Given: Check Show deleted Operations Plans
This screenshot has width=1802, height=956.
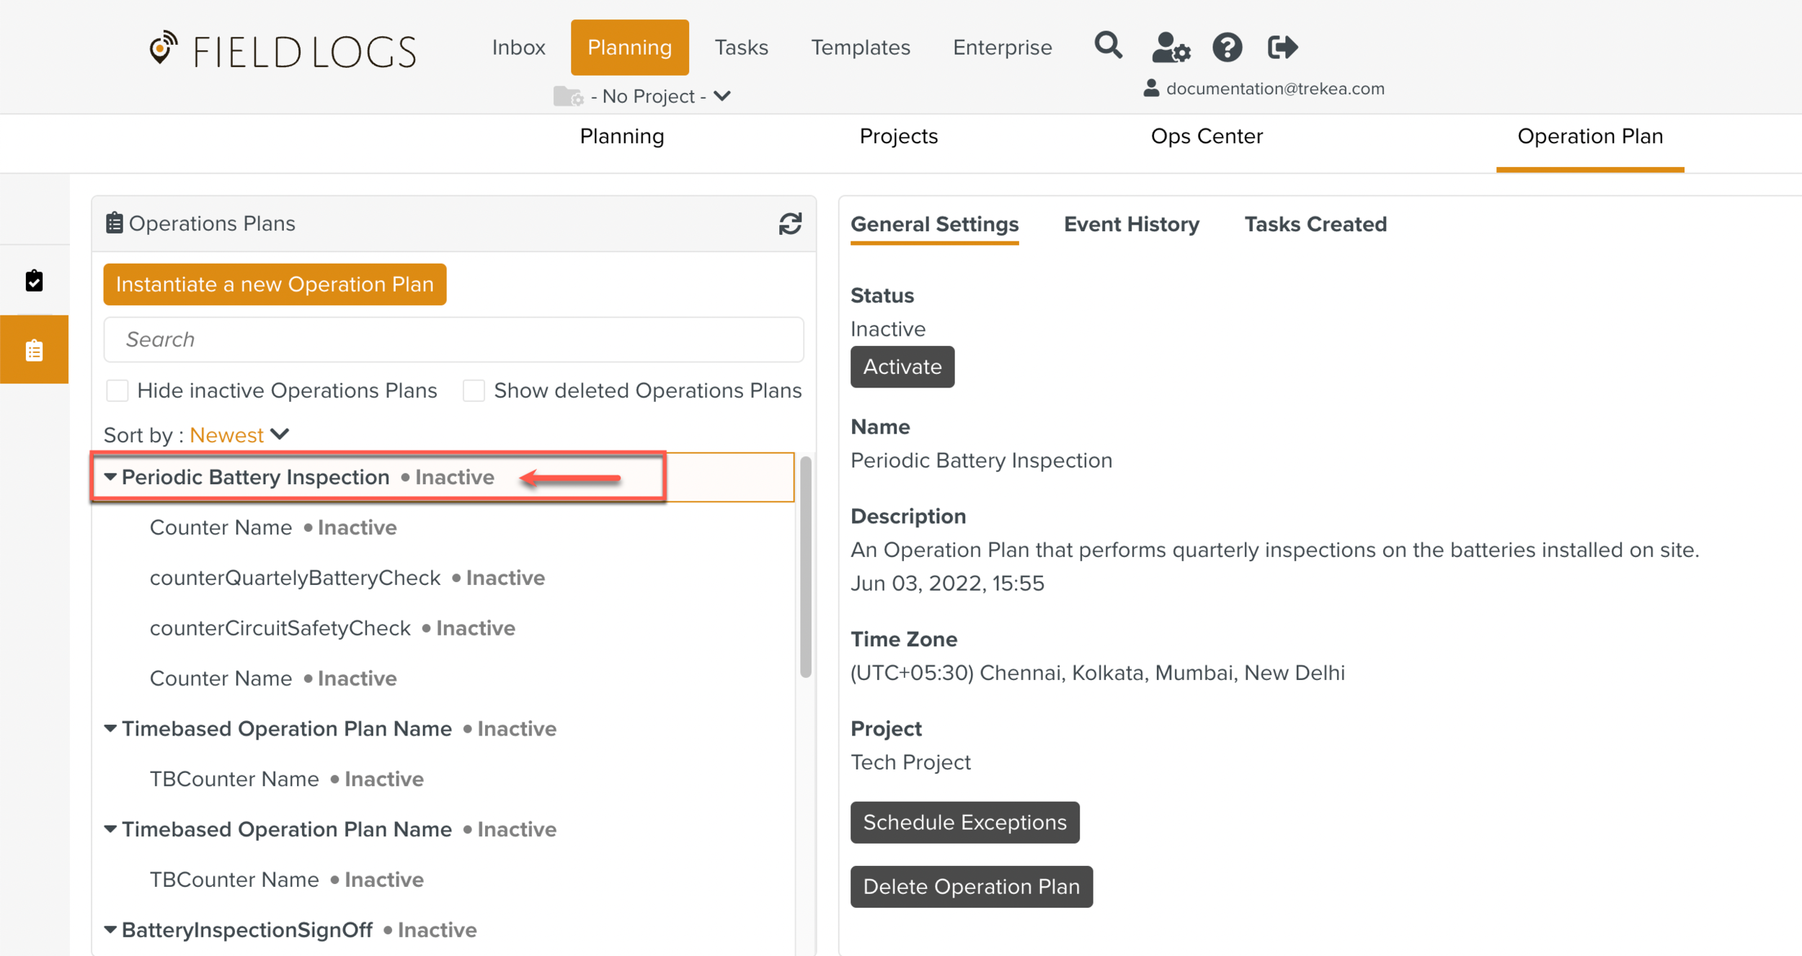Looking at the screenshot, I should [474, 390].
